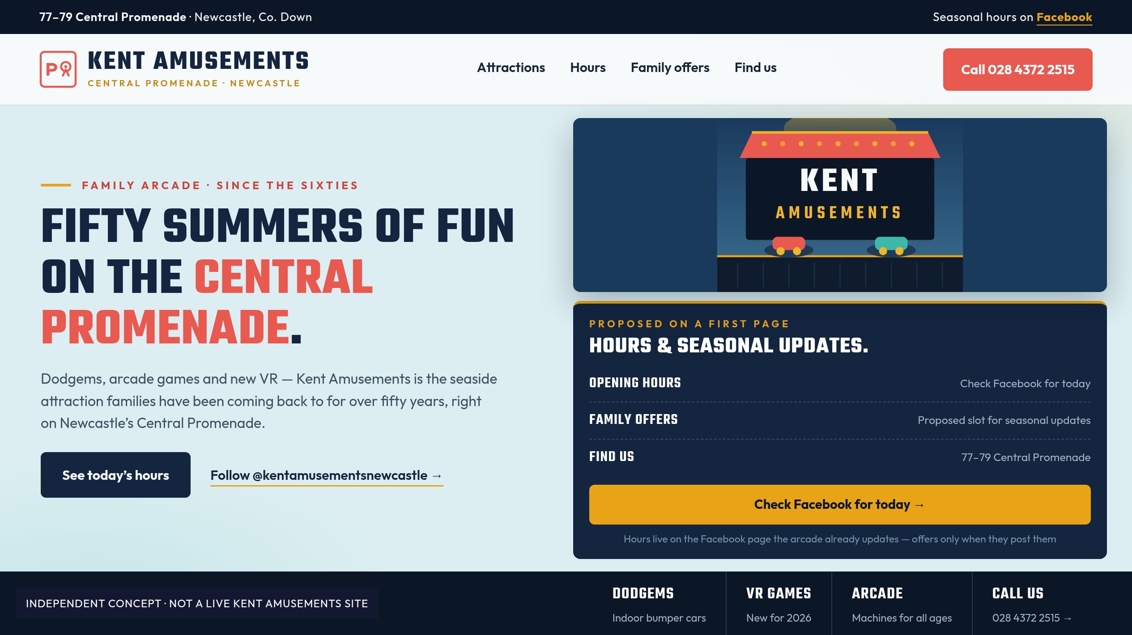
Task: Open Follow @kentamusementsnewcastle link
Action: 327,475
